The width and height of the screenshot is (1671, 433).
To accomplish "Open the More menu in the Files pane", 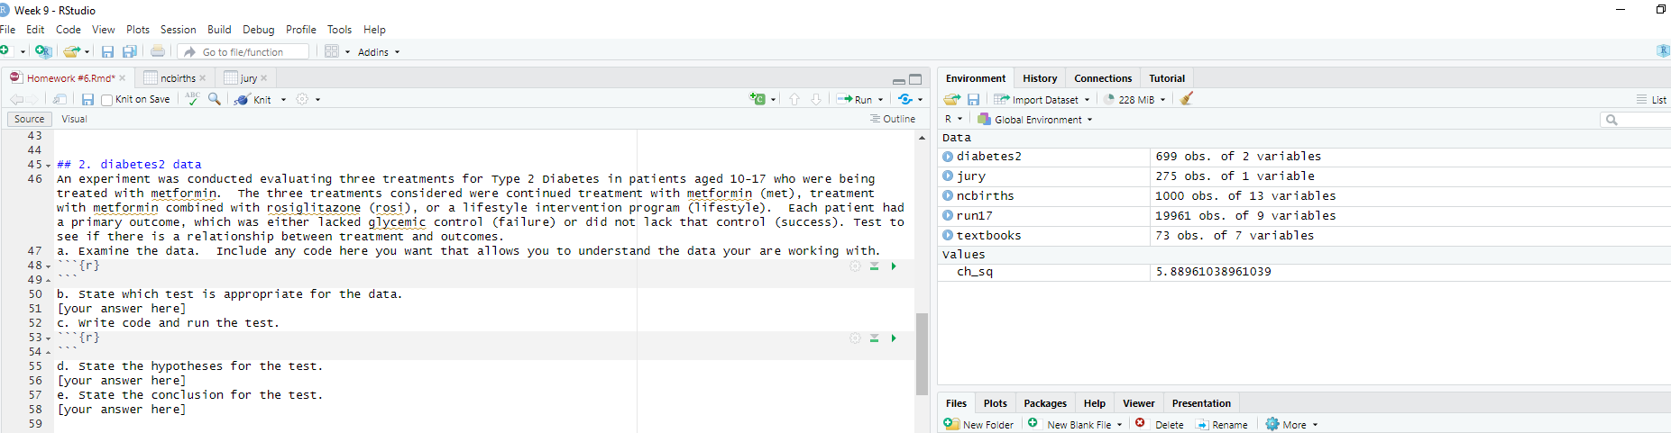I will point(1291,424).
